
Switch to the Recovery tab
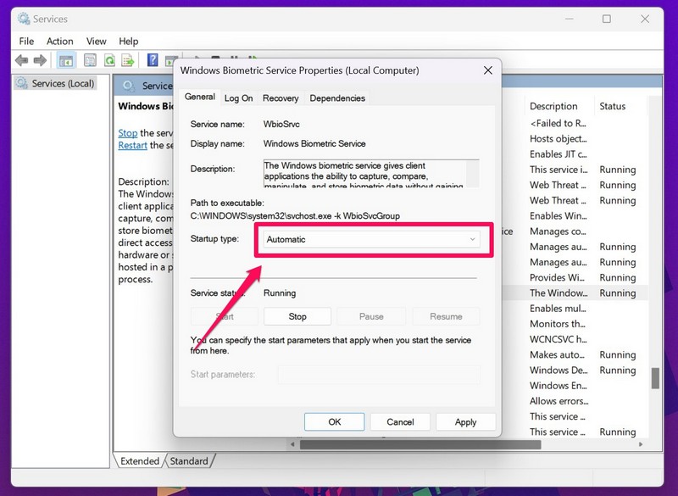pos(280,98)
